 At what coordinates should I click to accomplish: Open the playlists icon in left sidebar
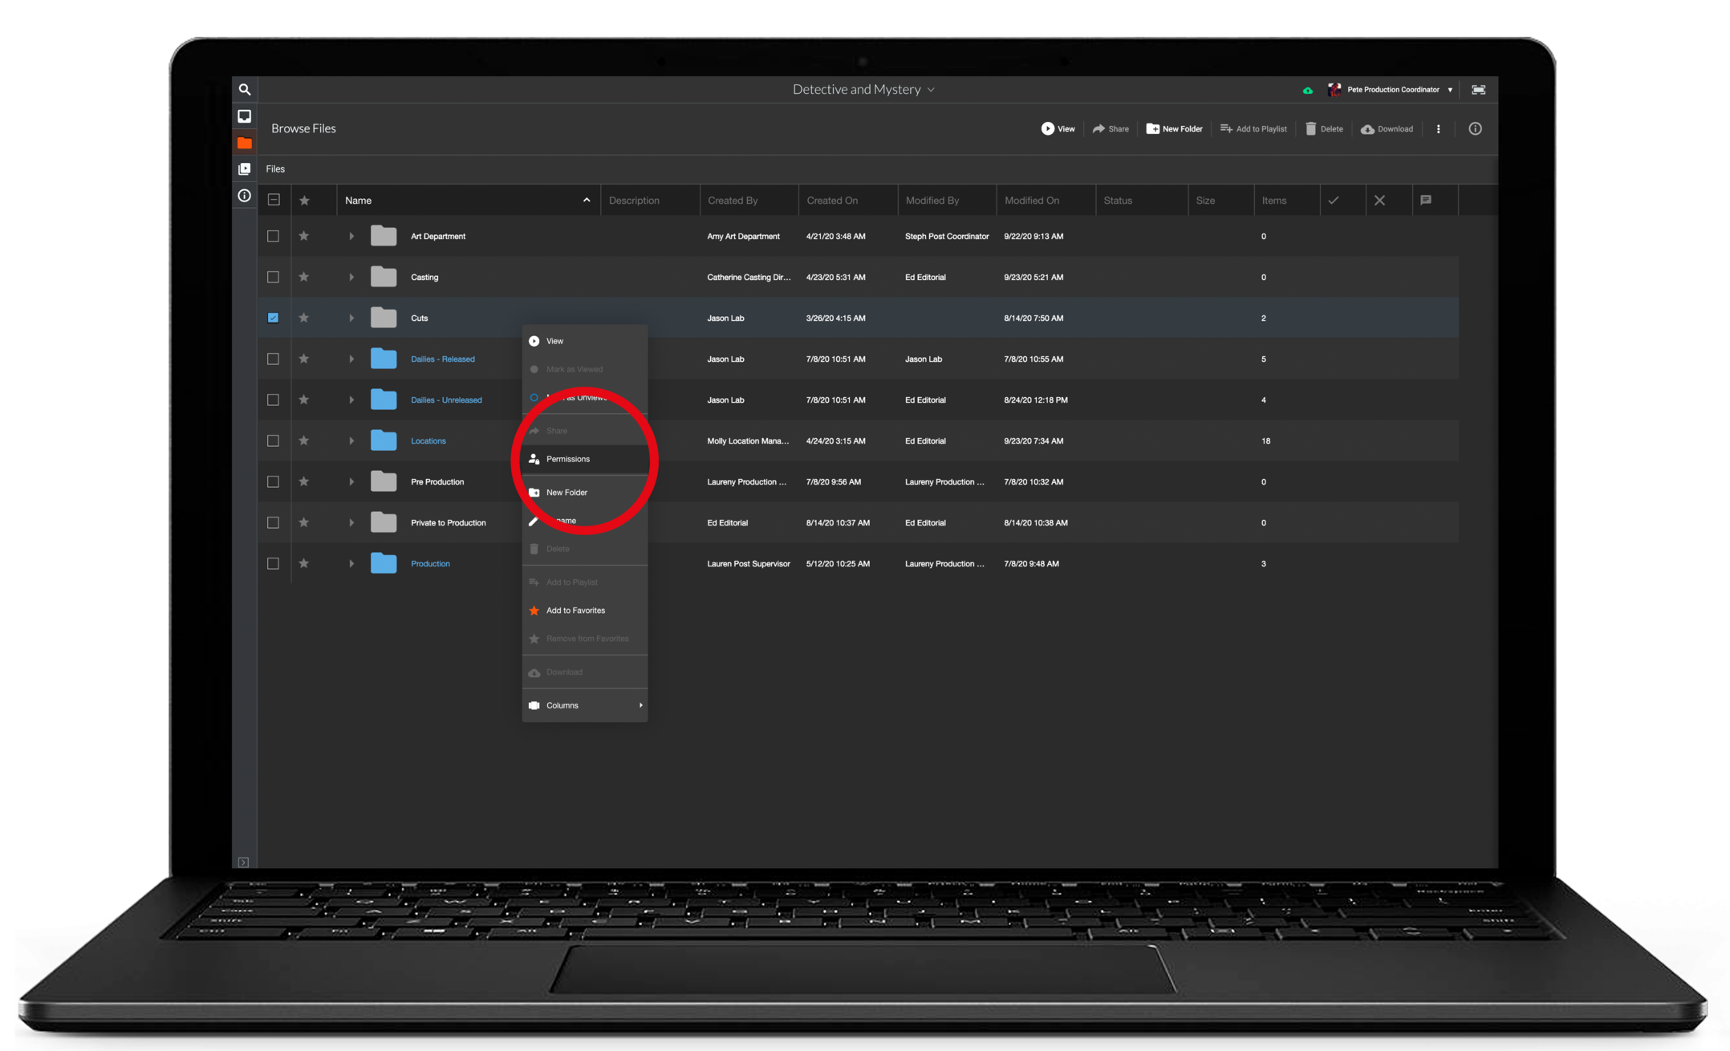pos(245,169)
